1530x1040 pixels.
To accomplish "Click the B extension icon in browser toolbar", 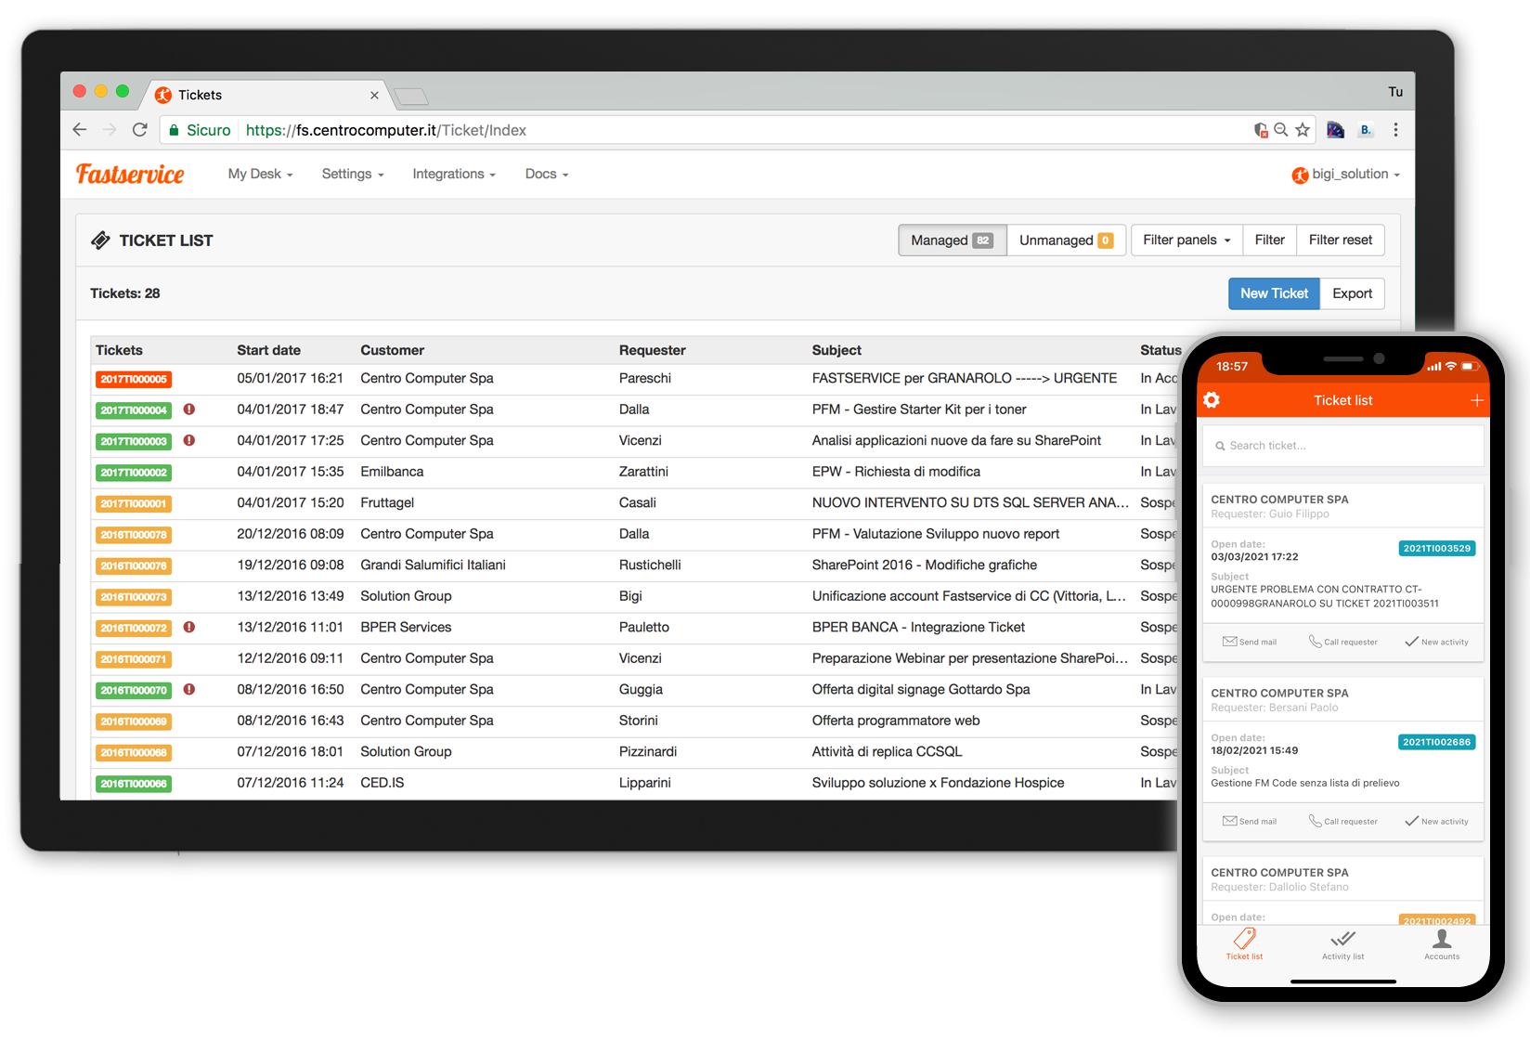I will [1366, 130].
